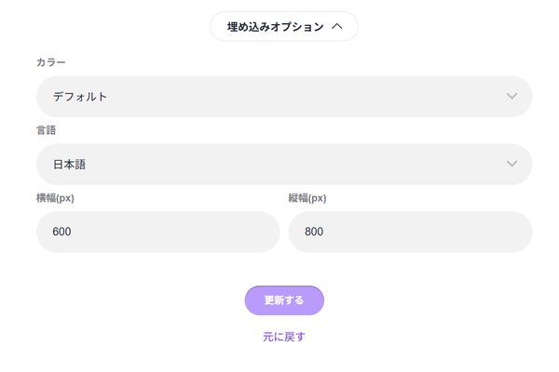The image size is (559, 372).
Task: Click the down arrow in デフォルト selector
Action: coord(511,97)
